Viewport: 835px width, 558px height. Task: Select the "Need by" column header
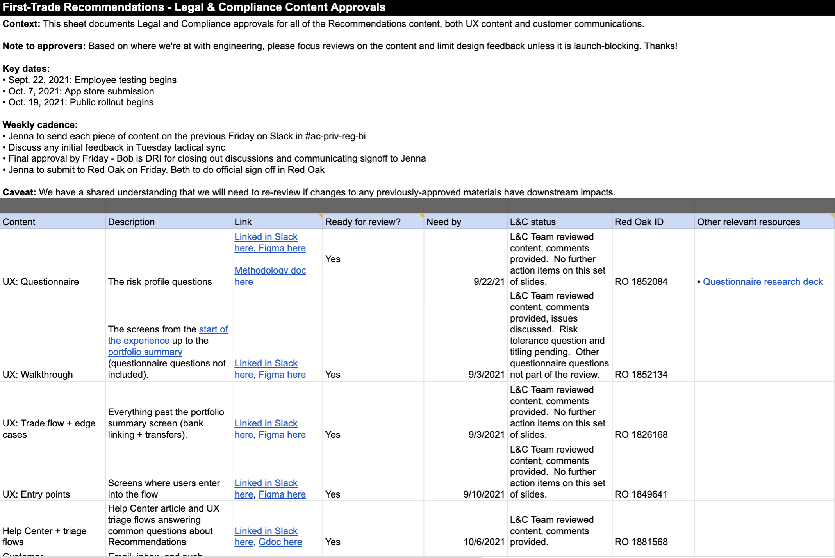(x=444, y=222)
